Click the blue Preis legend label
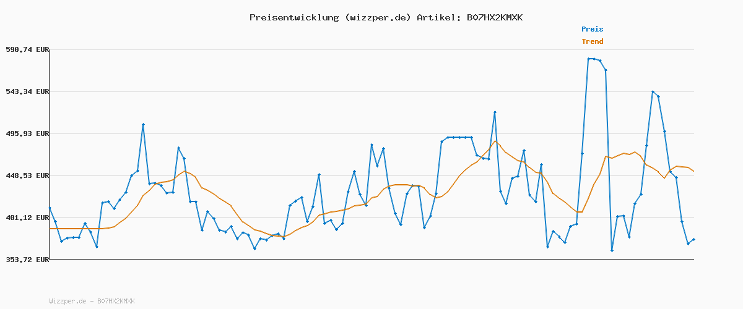 pos(592,29)
